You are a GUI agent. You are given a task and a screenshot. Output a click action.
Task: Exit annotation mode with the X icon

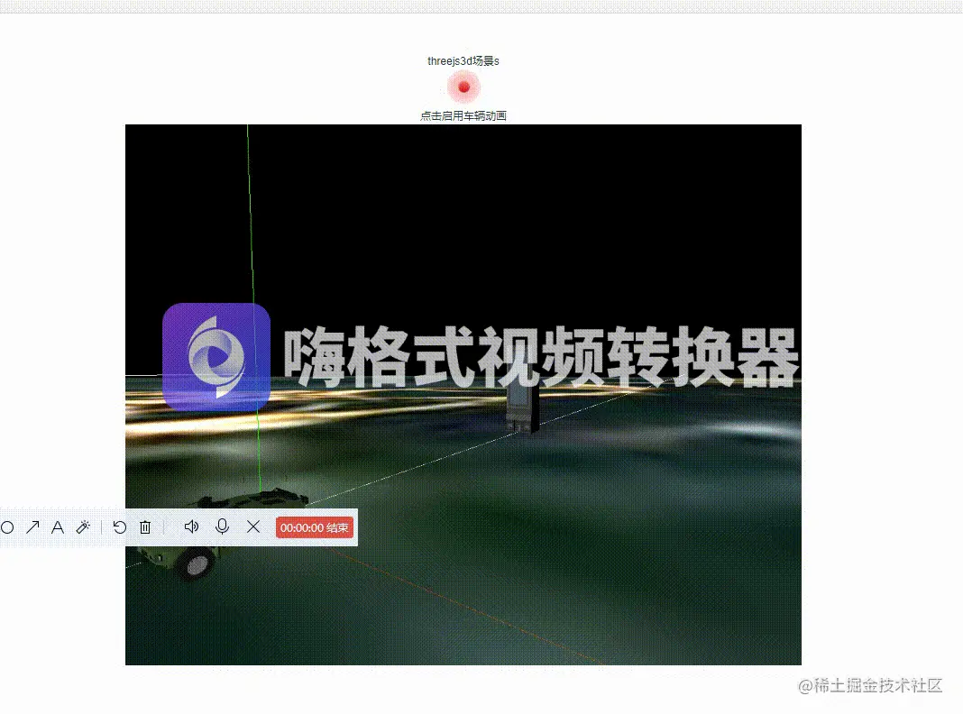tap(253, 527)
